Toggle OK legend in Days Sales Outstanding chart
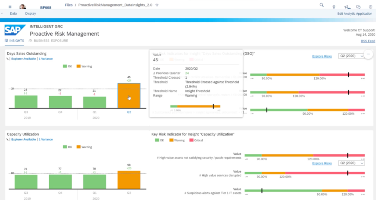This screenshot has height=200, width=376. [x=68, y=66]
